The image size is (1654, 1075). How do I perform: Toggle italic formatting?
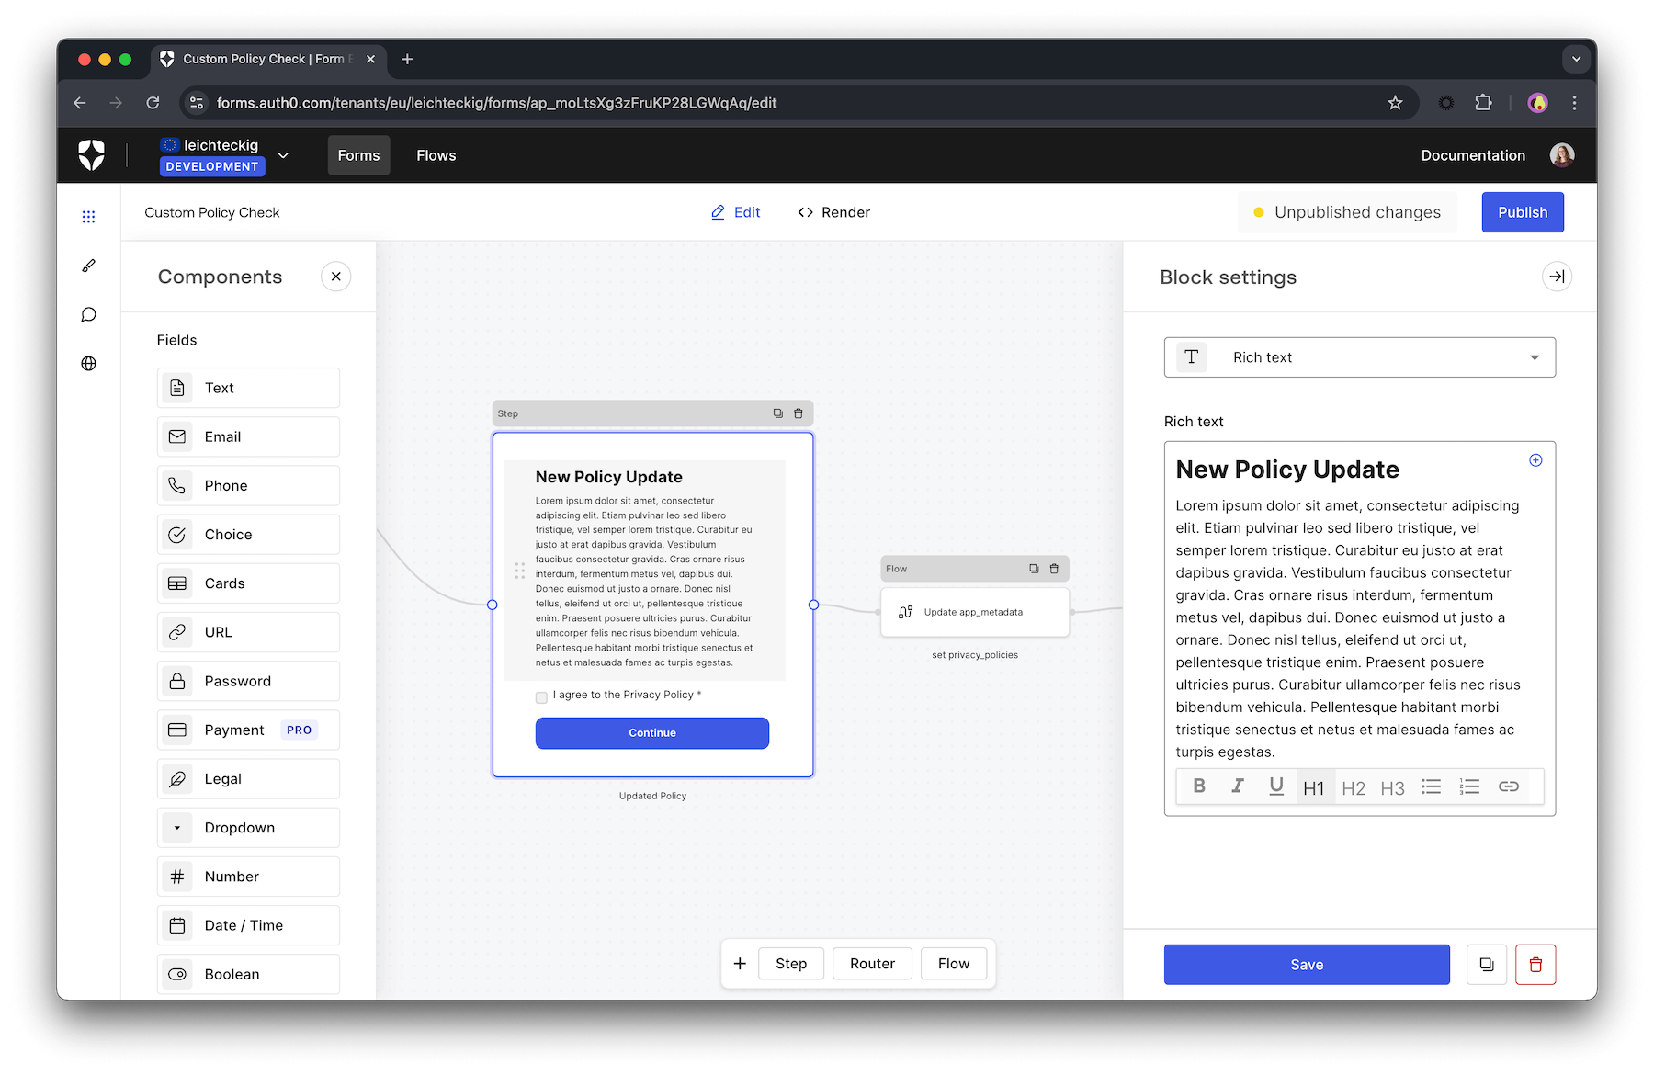coord(1238,786)
